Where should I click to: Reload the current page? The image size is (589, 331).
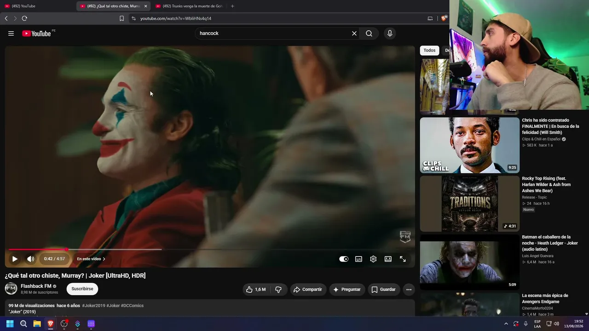pyautogui.click(x=24, y=18)
